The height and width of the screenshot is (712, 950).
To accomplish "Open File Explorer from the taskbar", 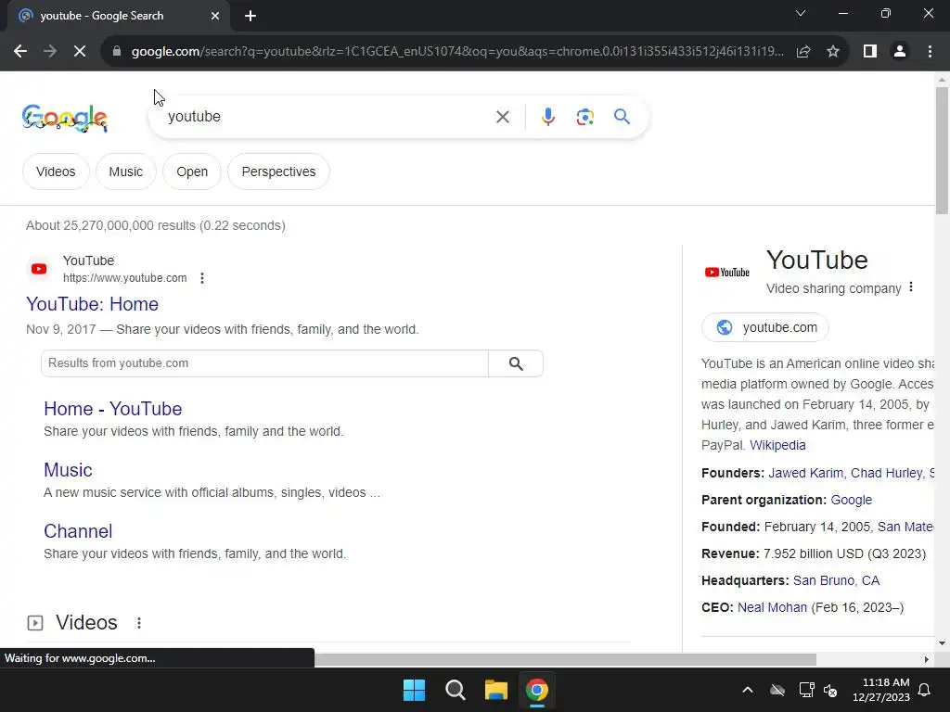I will click(x=495, y=690).
